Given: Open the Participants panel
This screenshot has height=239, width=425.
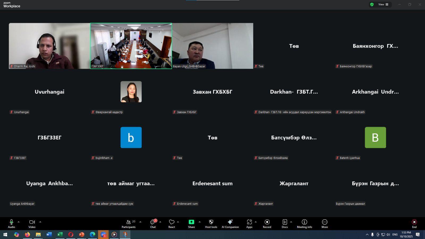Looking at the screenshot, I should pos(129,224).
